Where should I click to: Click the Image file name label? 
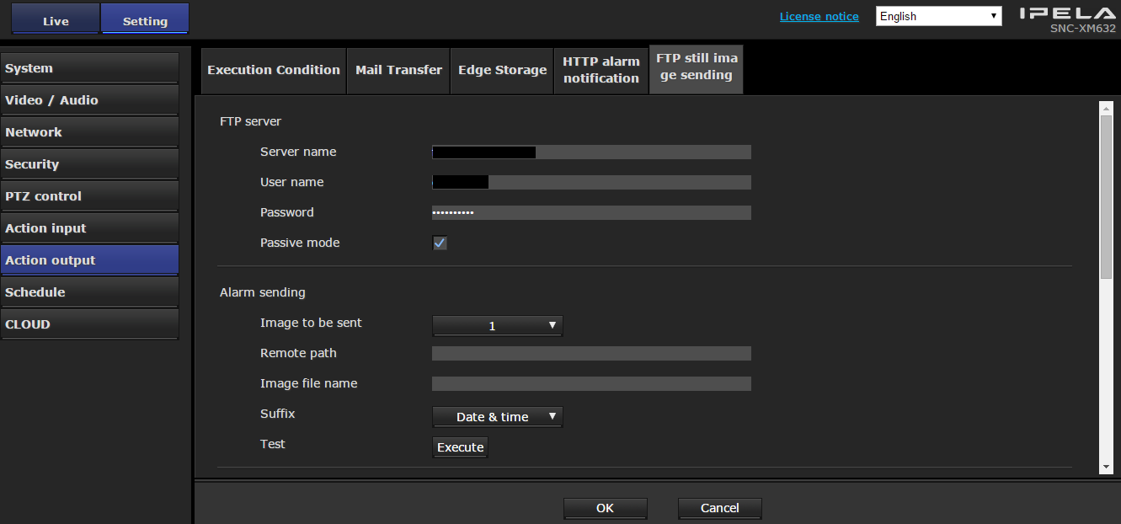click(308, 383)
